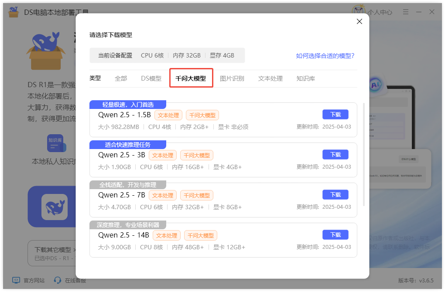Click the model list vertical scrollbar

(x=364, y=155)
